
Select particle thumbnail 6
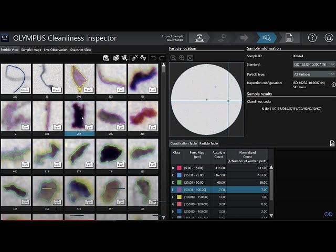[x=16, y=116]
